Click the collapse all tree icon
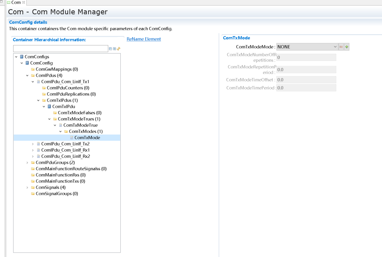 click(x=110, y=49)
